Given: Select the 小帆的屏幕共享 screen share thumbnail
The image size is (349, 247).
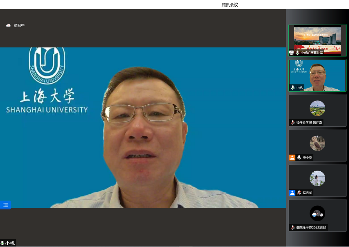Looking at the screenshot, I should tap(317, 40).
